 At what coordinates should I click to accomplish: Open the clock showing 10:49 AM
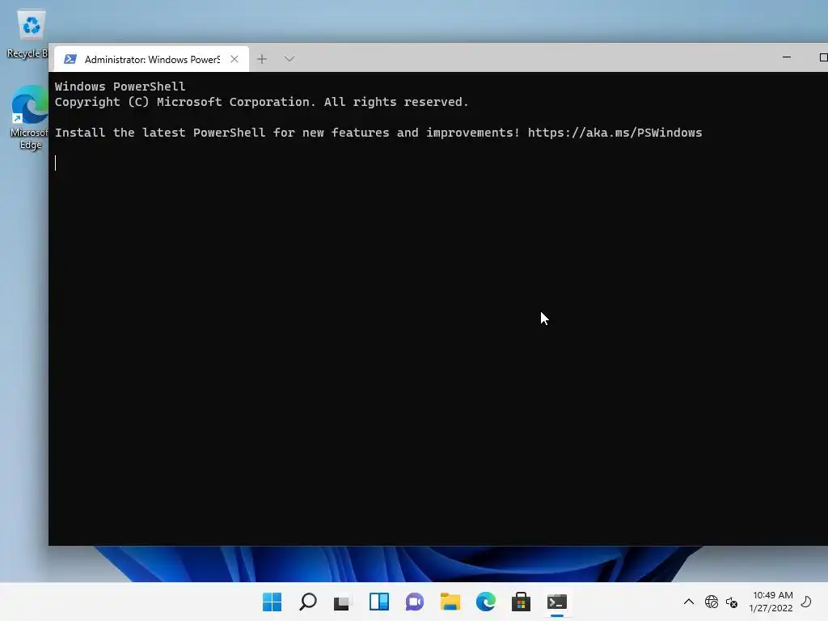tap(771, 602)
